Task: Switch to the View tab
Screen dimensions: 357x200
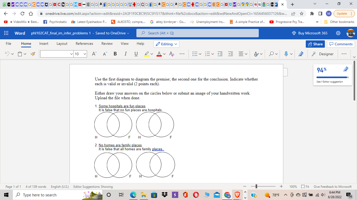Action: pyautogui.click(x=125, y=44)
